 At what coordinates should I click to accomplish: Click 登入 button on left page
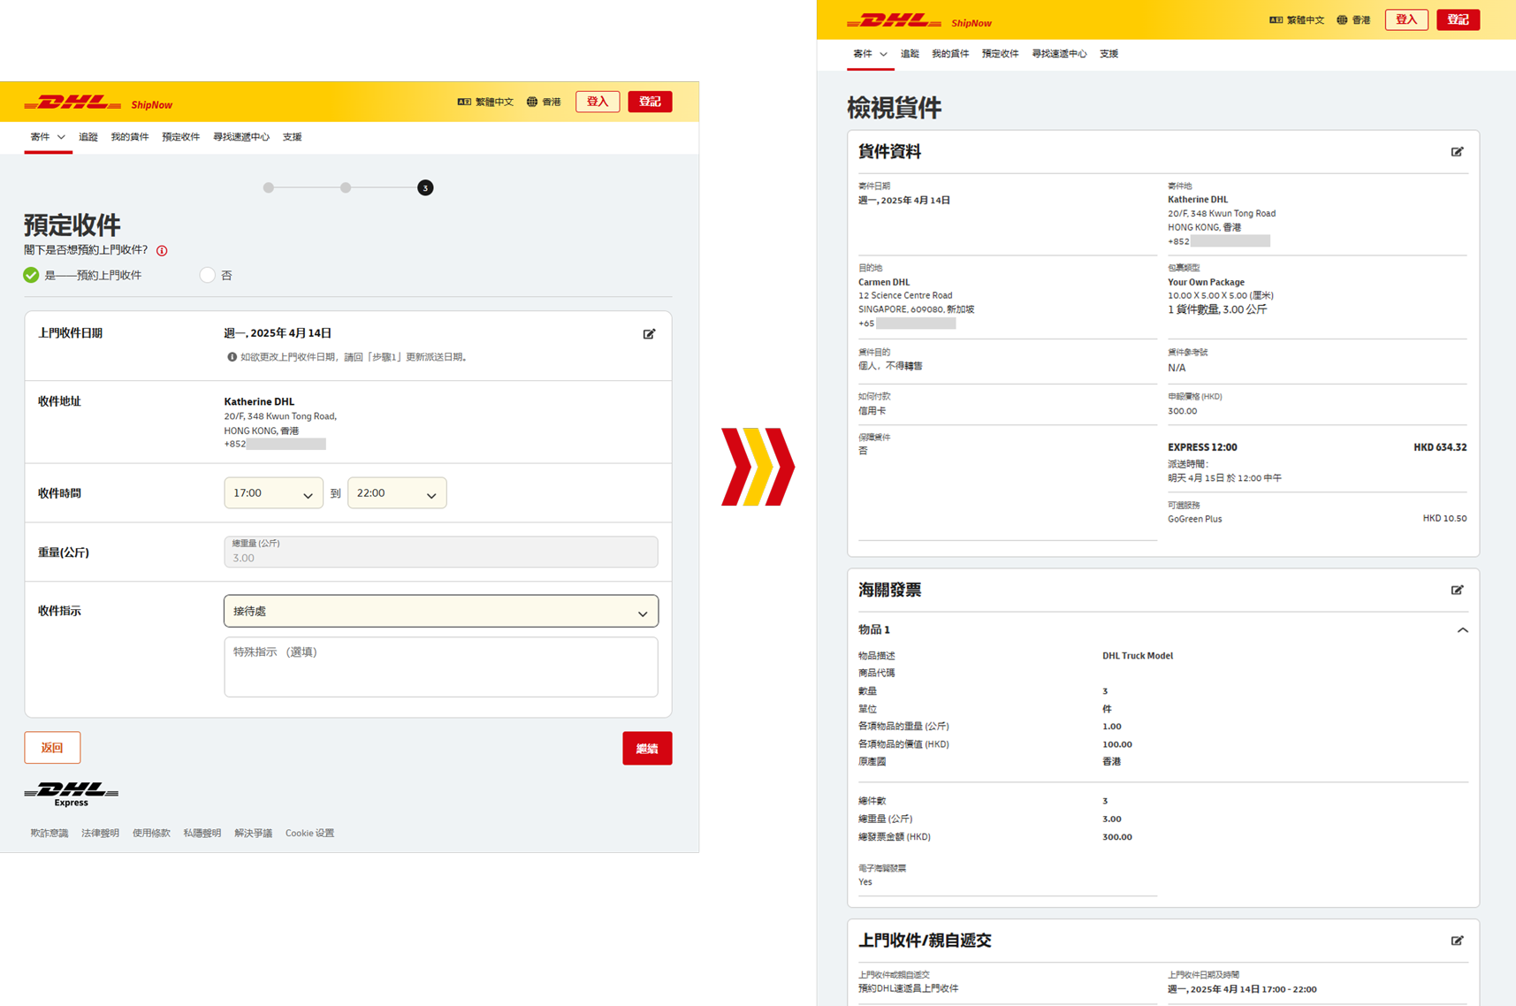(598, 102)
